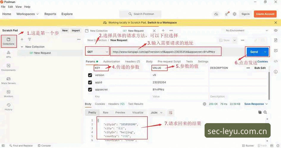Open the request info icon in right sidebar
281x148 pixels.
(x=276, y=72)
